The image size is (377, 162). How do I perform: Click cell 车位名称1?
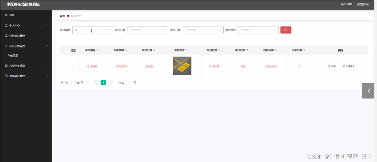(121, 66)
